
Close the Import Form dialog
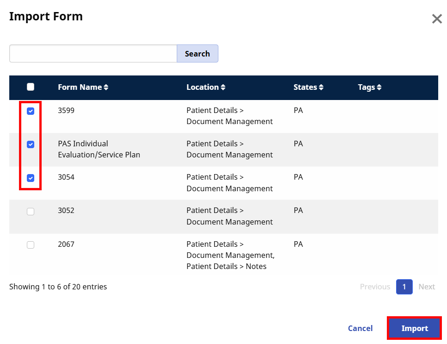[437, 19]
